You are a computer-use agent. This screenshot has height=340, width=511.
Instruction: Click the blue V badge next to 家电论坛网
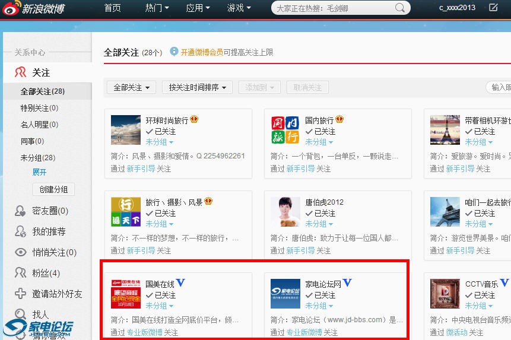[x=347, y=282]
